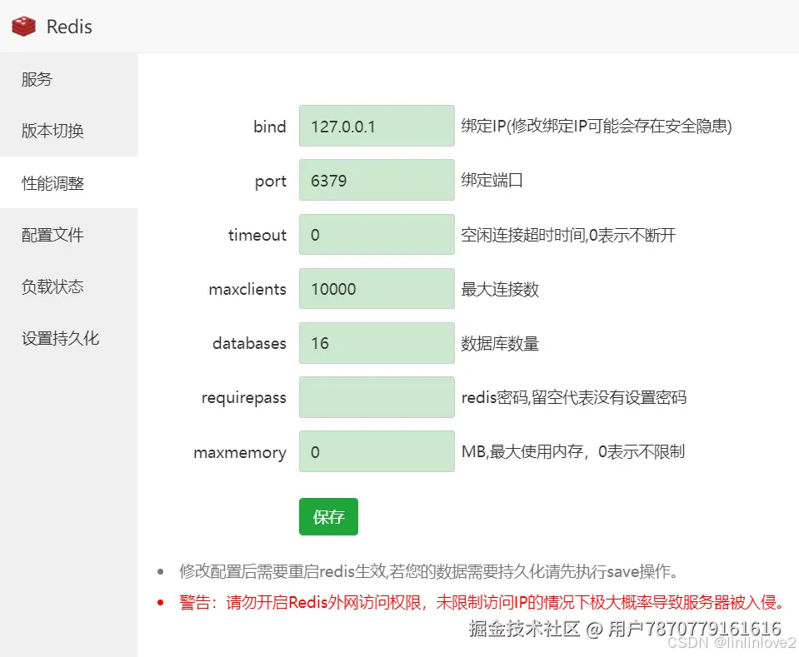Image resolution: width=799 pixels, height=657 pixels.
Task: Click the 空闲连接超时时间 description
Action: pyautogui.click(x=568, y=235)
